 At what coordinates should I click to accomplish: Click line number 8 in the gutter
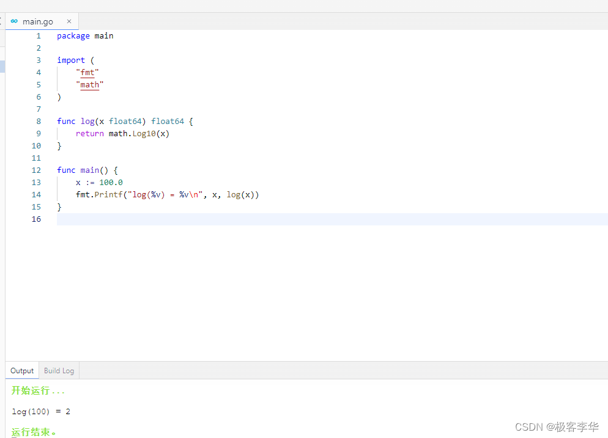[x=39, y=122]
